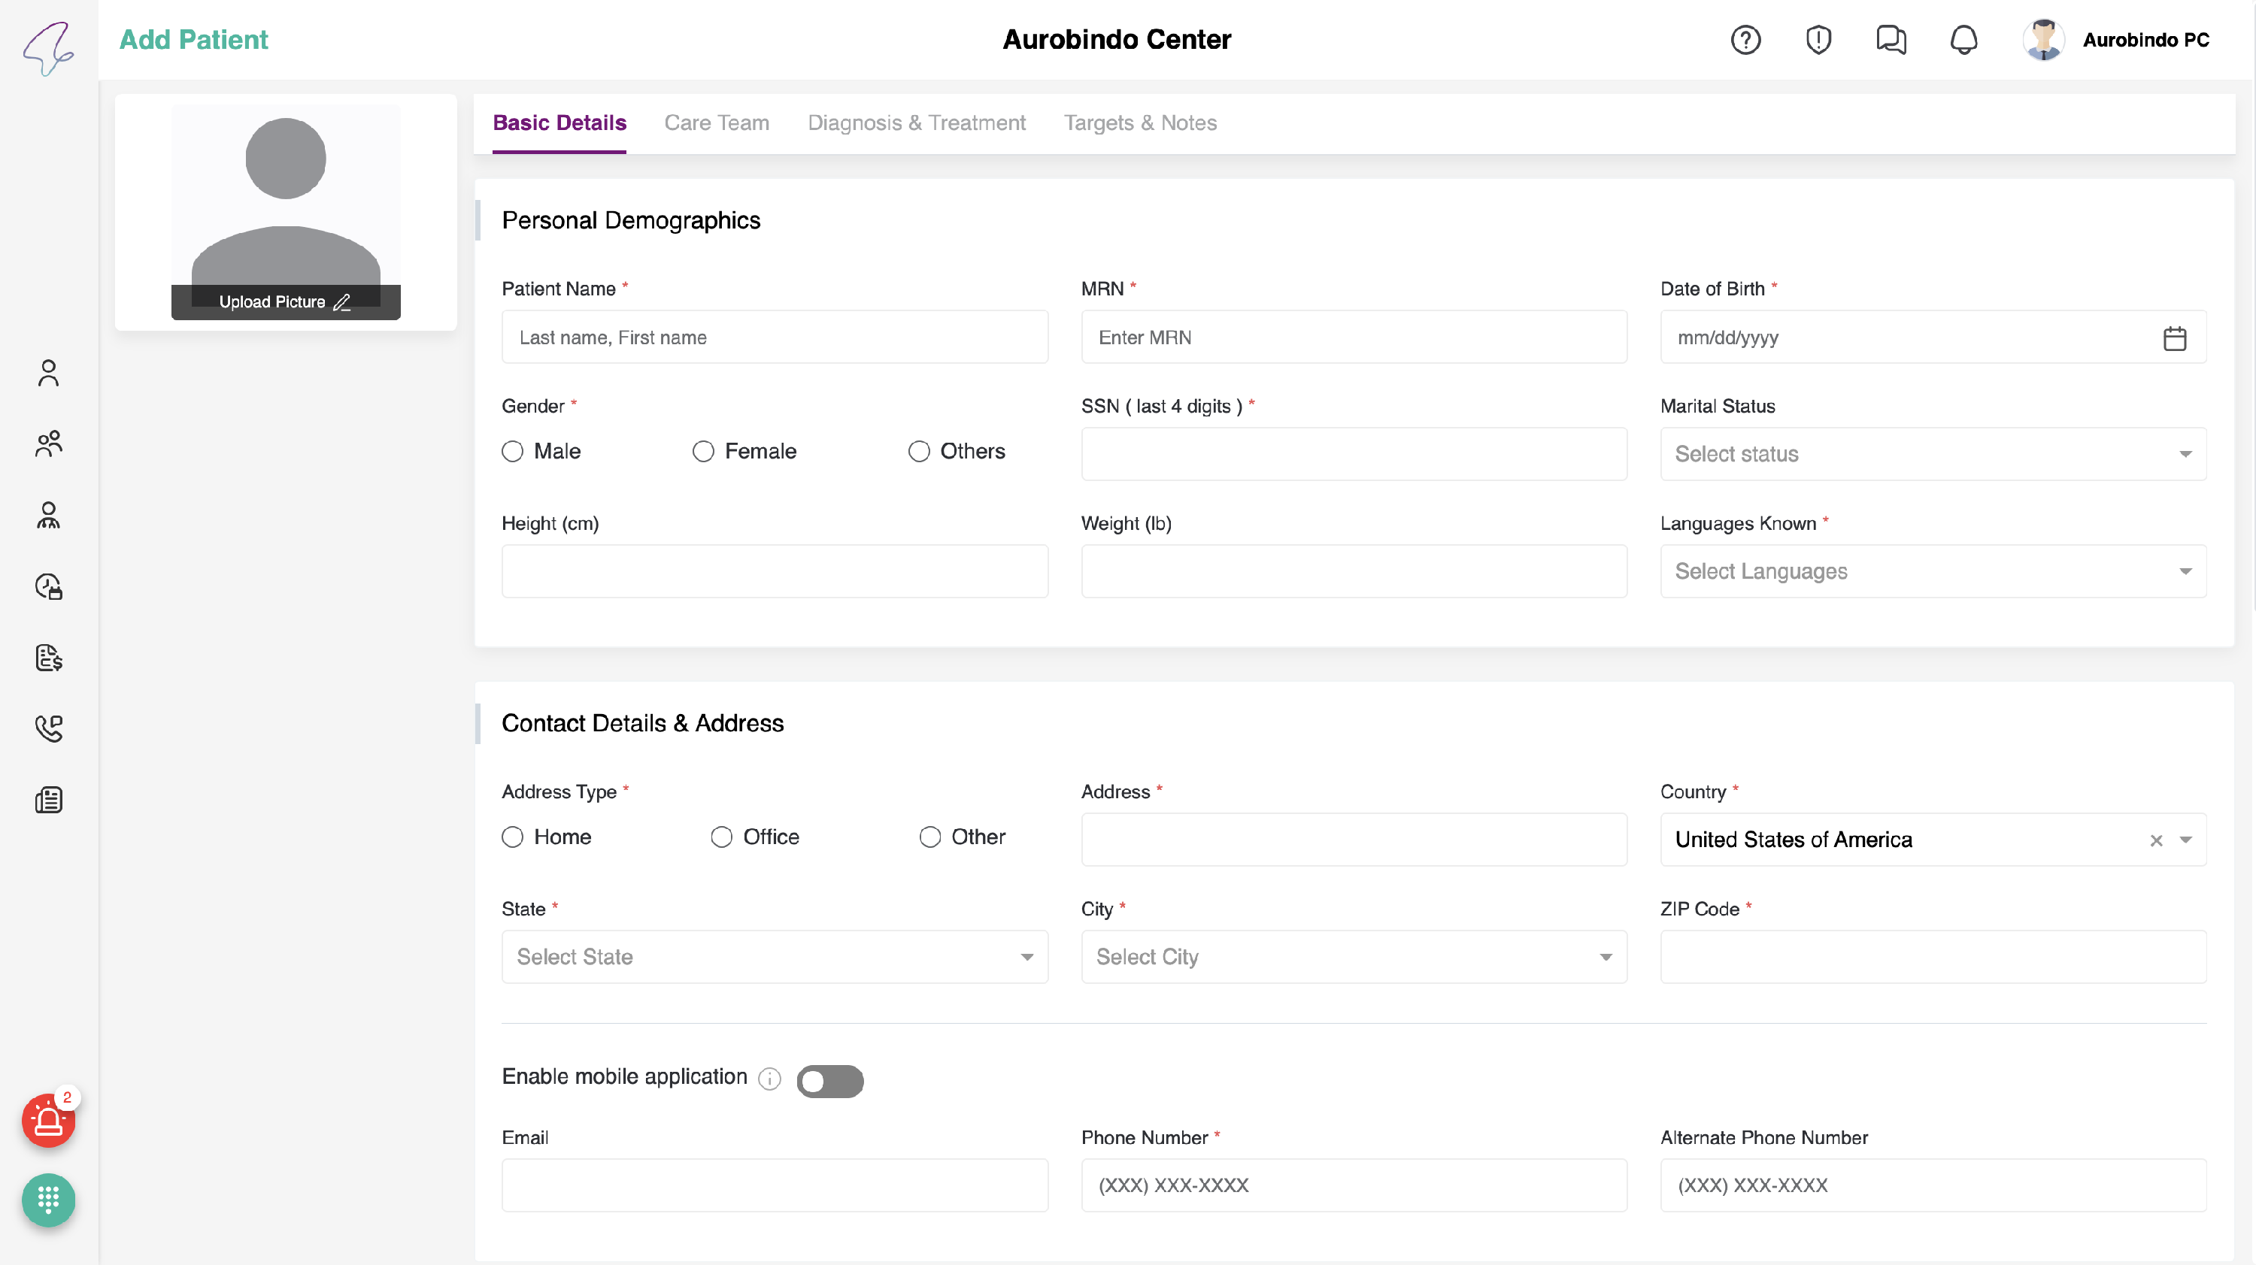This screenshot has height=1265, width=2256.
Task: Expand the Select State dropdown
Action: [x=775, y=957]
